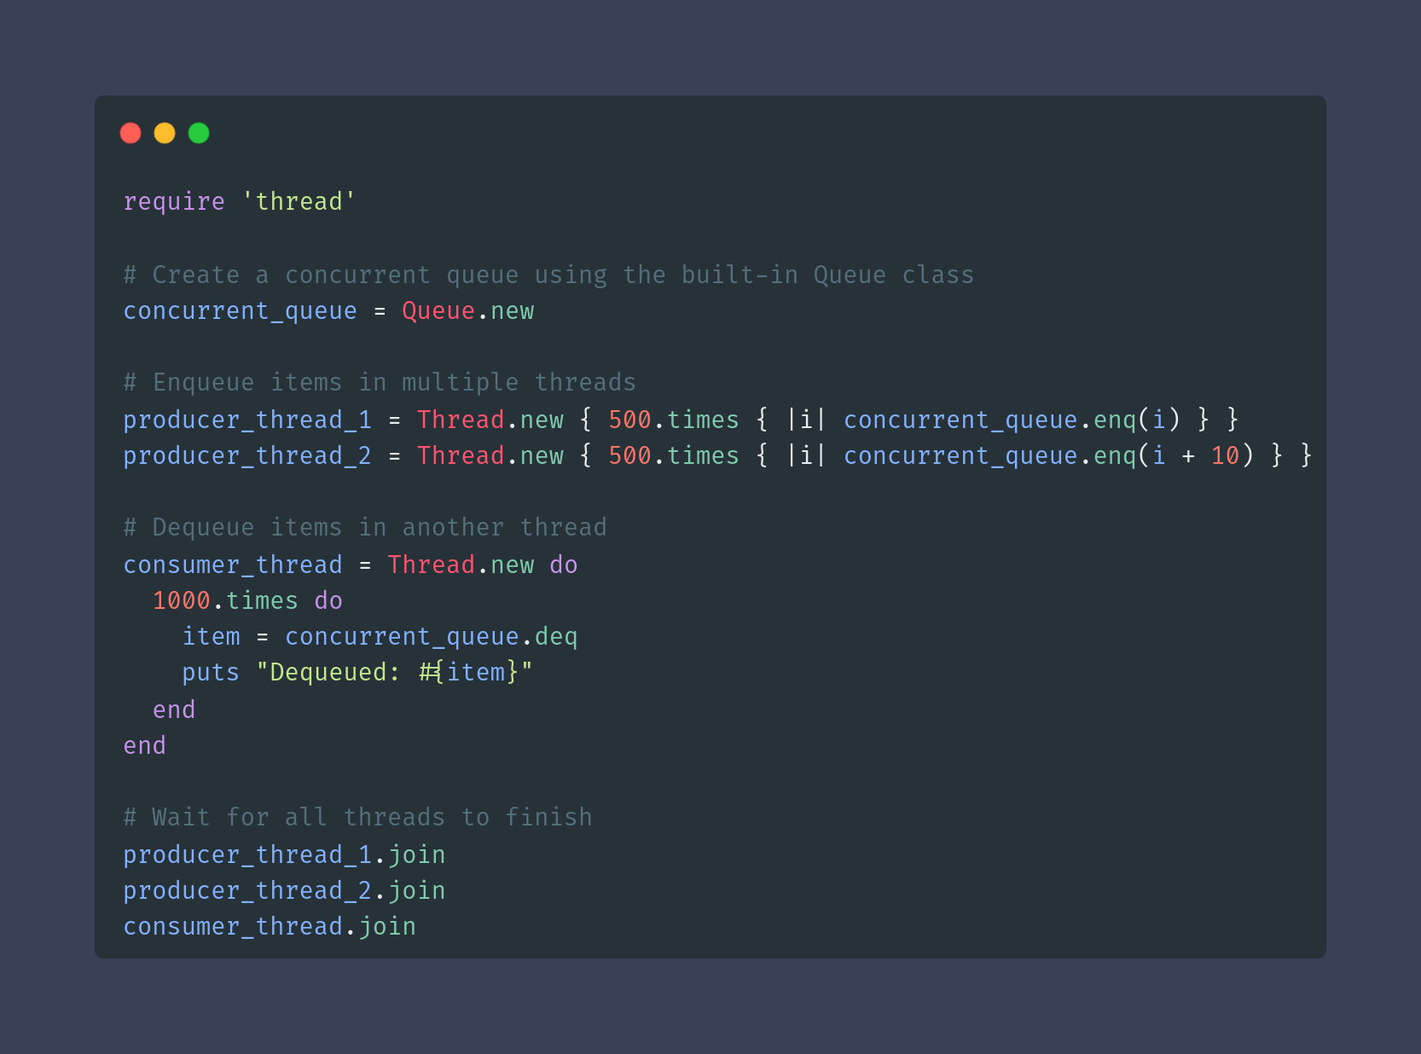Click the puts "Dequeued: #{item}" line
This screenshot has height=1054, width=1421.
tap(357, 672)
